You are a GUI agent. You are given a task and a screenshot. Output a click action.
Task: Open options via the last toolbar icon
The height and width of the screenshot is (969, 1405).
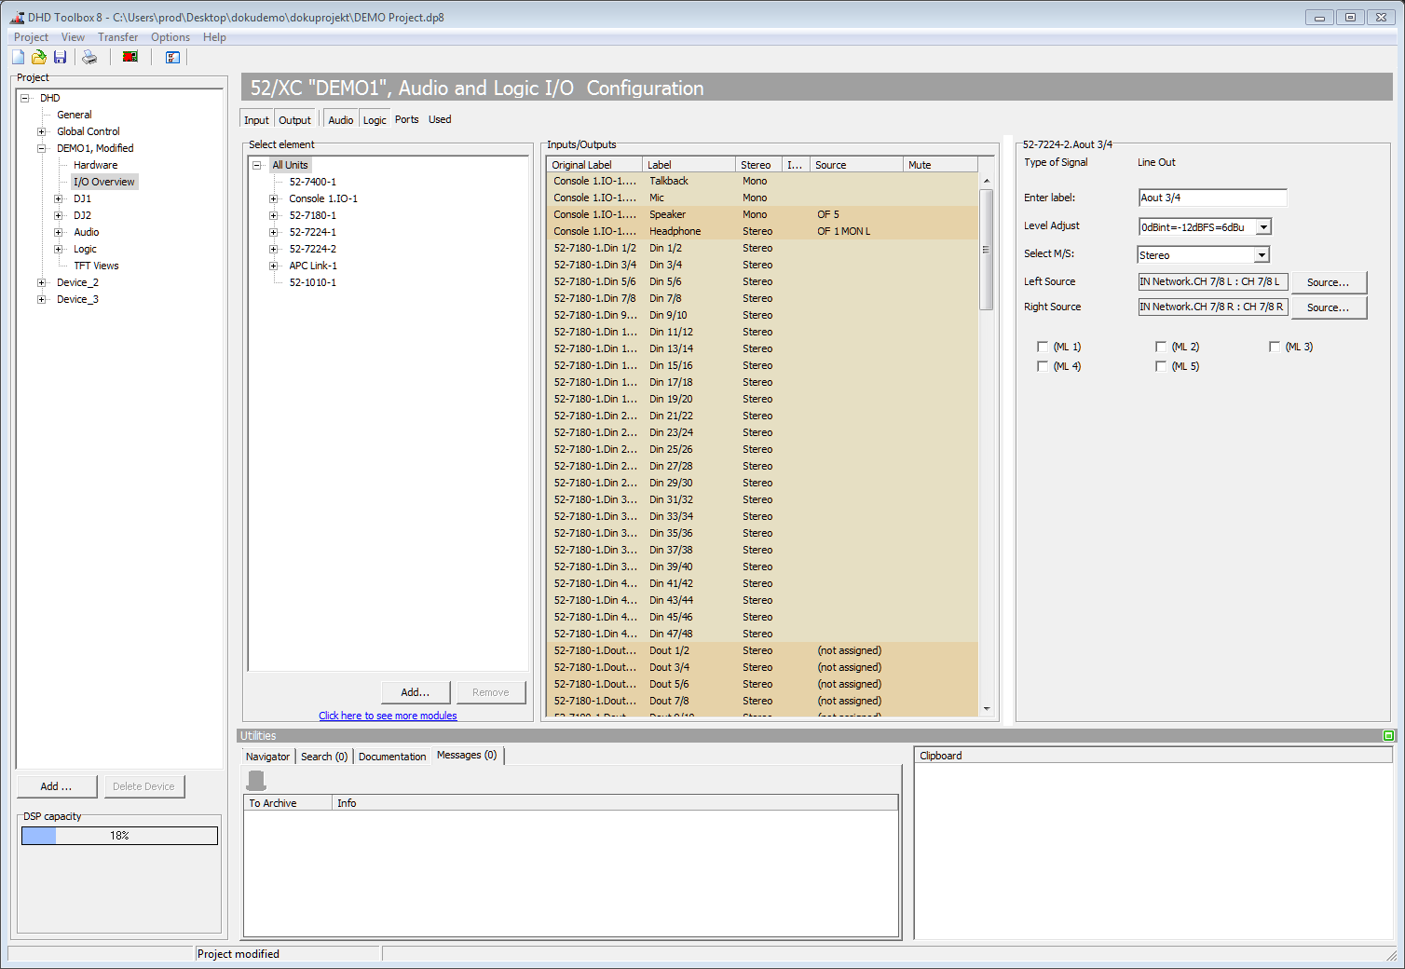[x=172, y=57]
